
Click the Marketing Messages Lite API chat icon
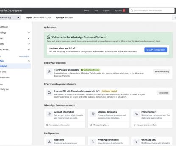click(49, 93)
